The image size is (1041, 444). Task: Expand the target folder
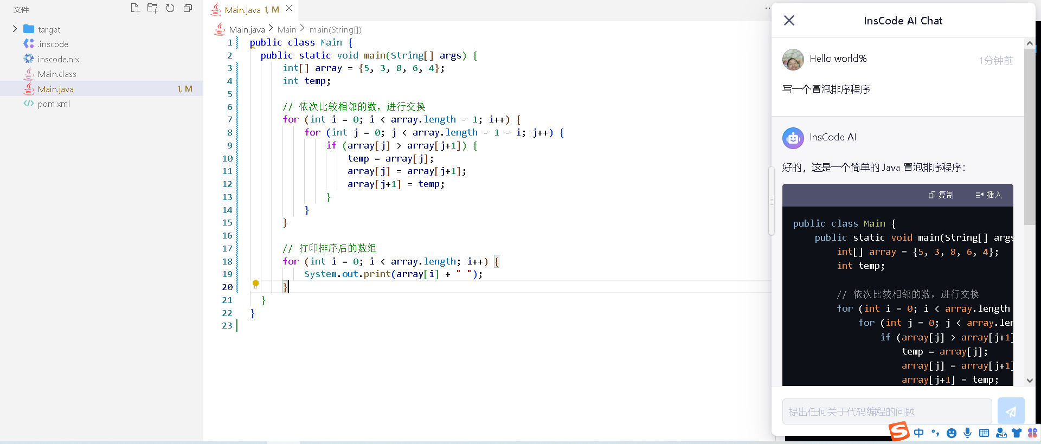15,29
